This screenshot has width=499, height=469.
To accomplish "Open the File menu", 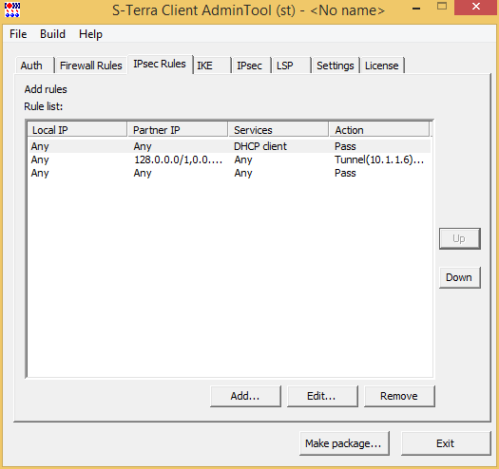I will coord(18,34).
